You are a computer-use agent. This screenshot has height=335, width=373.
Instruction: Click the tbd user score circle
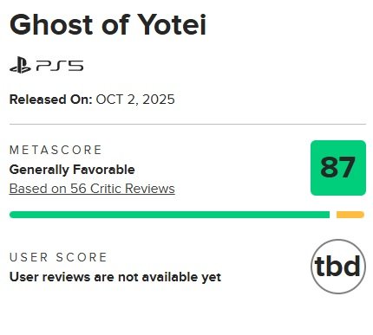click(338, 267)
